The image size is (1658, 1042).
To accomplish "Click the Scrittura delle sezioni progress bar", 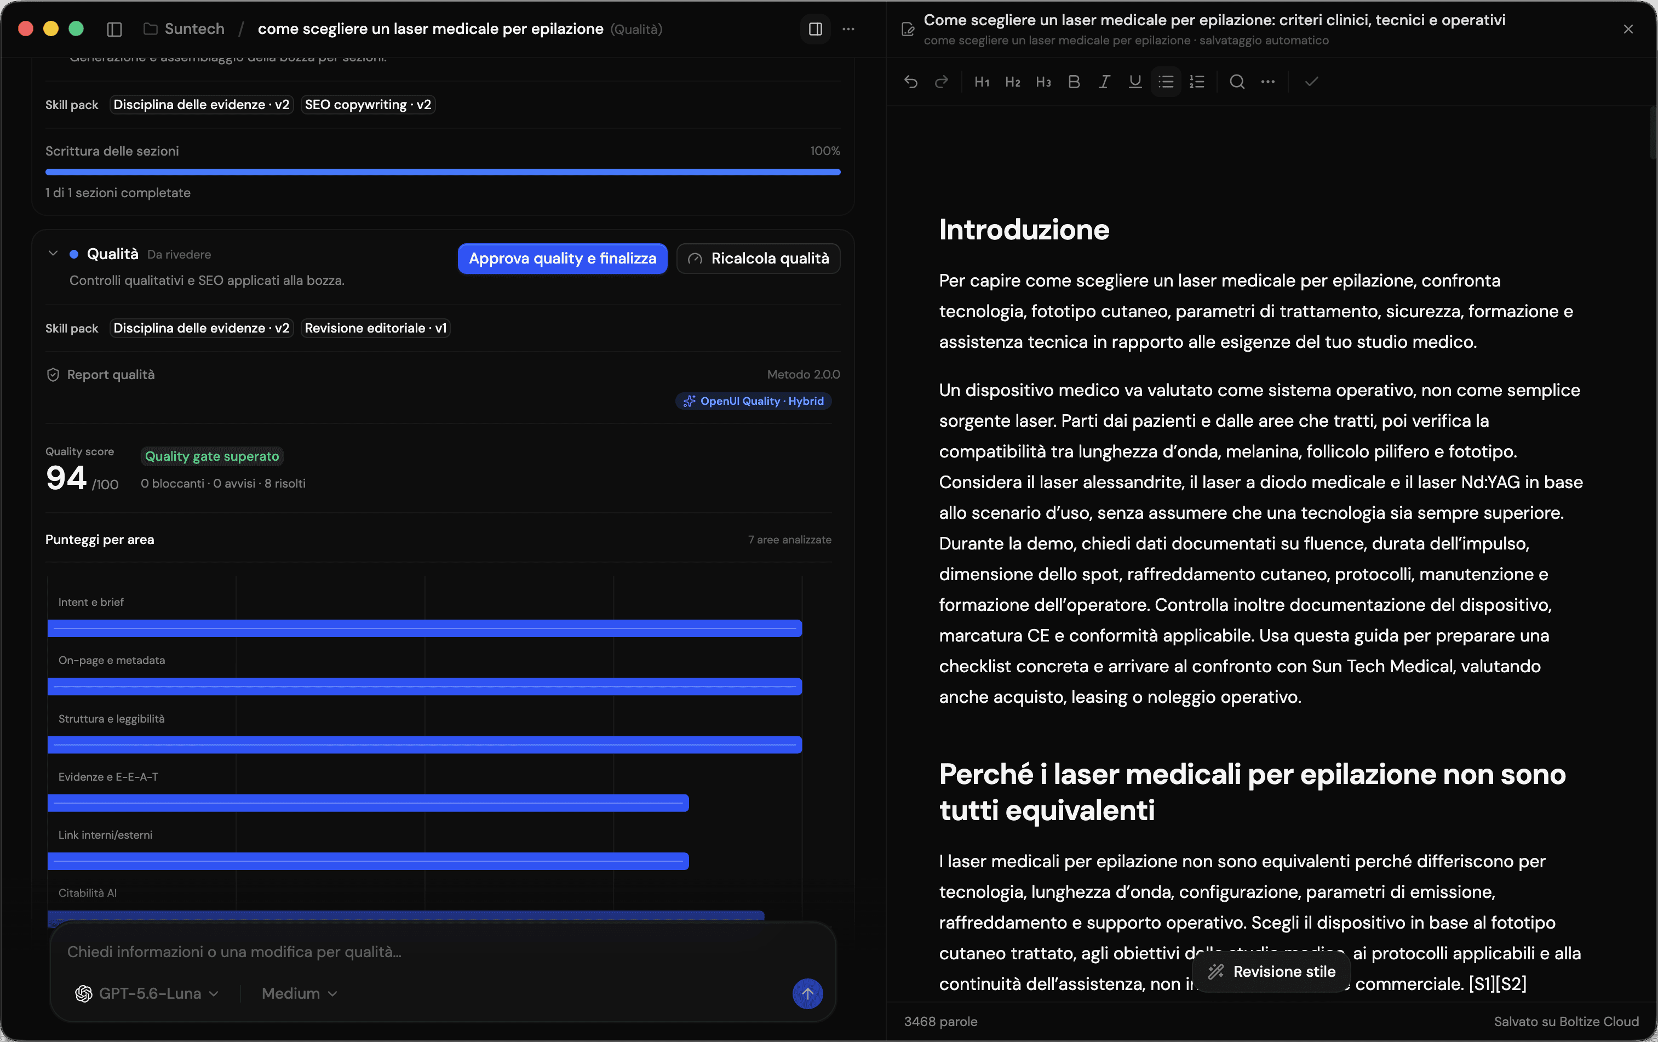I will click(443, 171).
